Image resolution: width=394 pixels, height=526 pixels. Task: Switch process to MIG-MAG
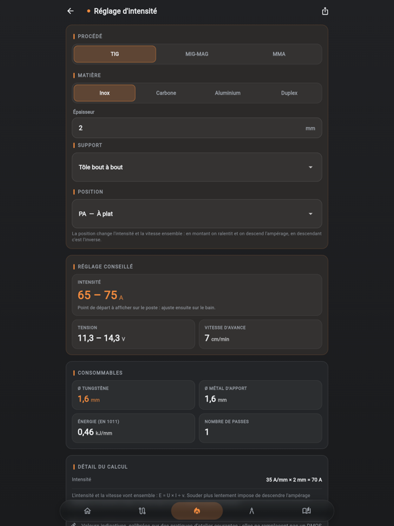click(x=197, y=54)
